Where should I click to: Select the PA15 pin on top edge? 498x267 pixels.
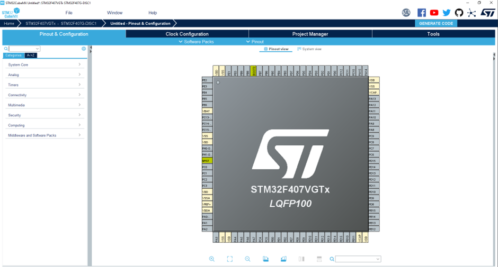click(x=360, y=71)
